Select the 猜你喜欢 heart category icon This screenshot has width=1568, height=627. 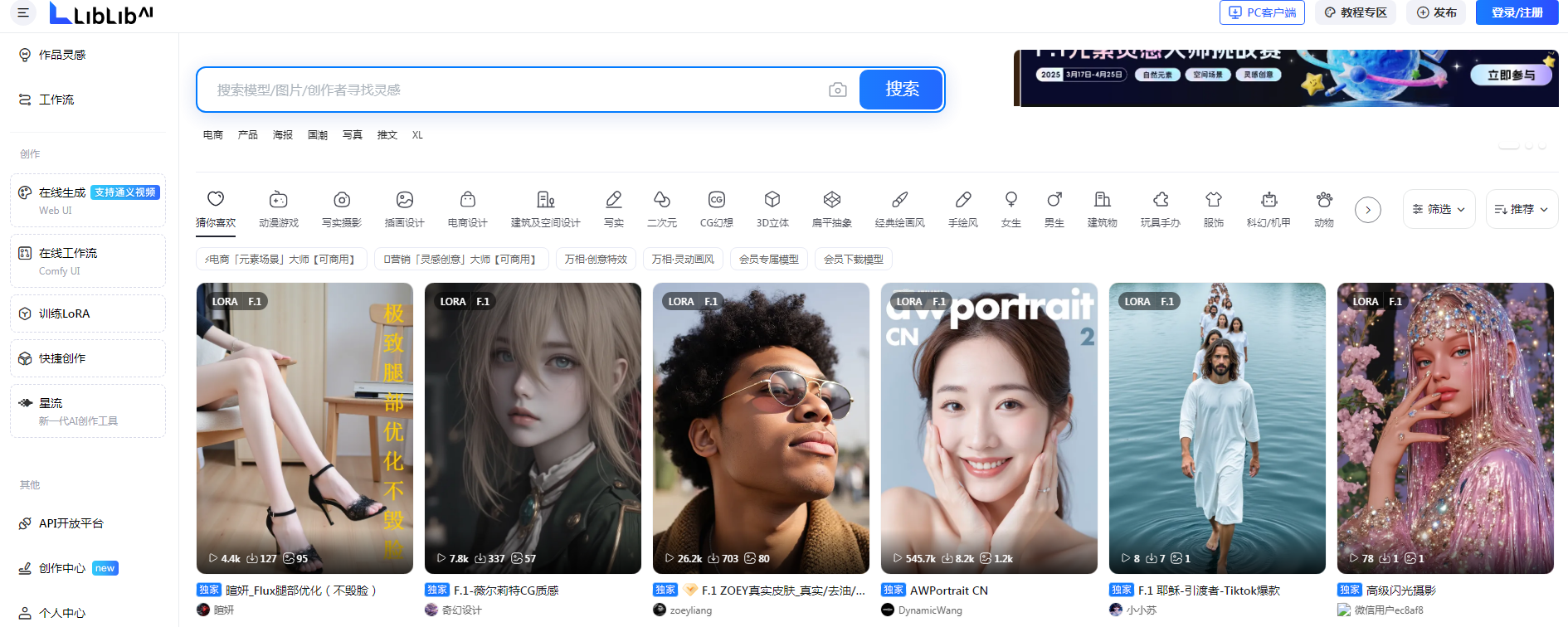coord(216,200)
